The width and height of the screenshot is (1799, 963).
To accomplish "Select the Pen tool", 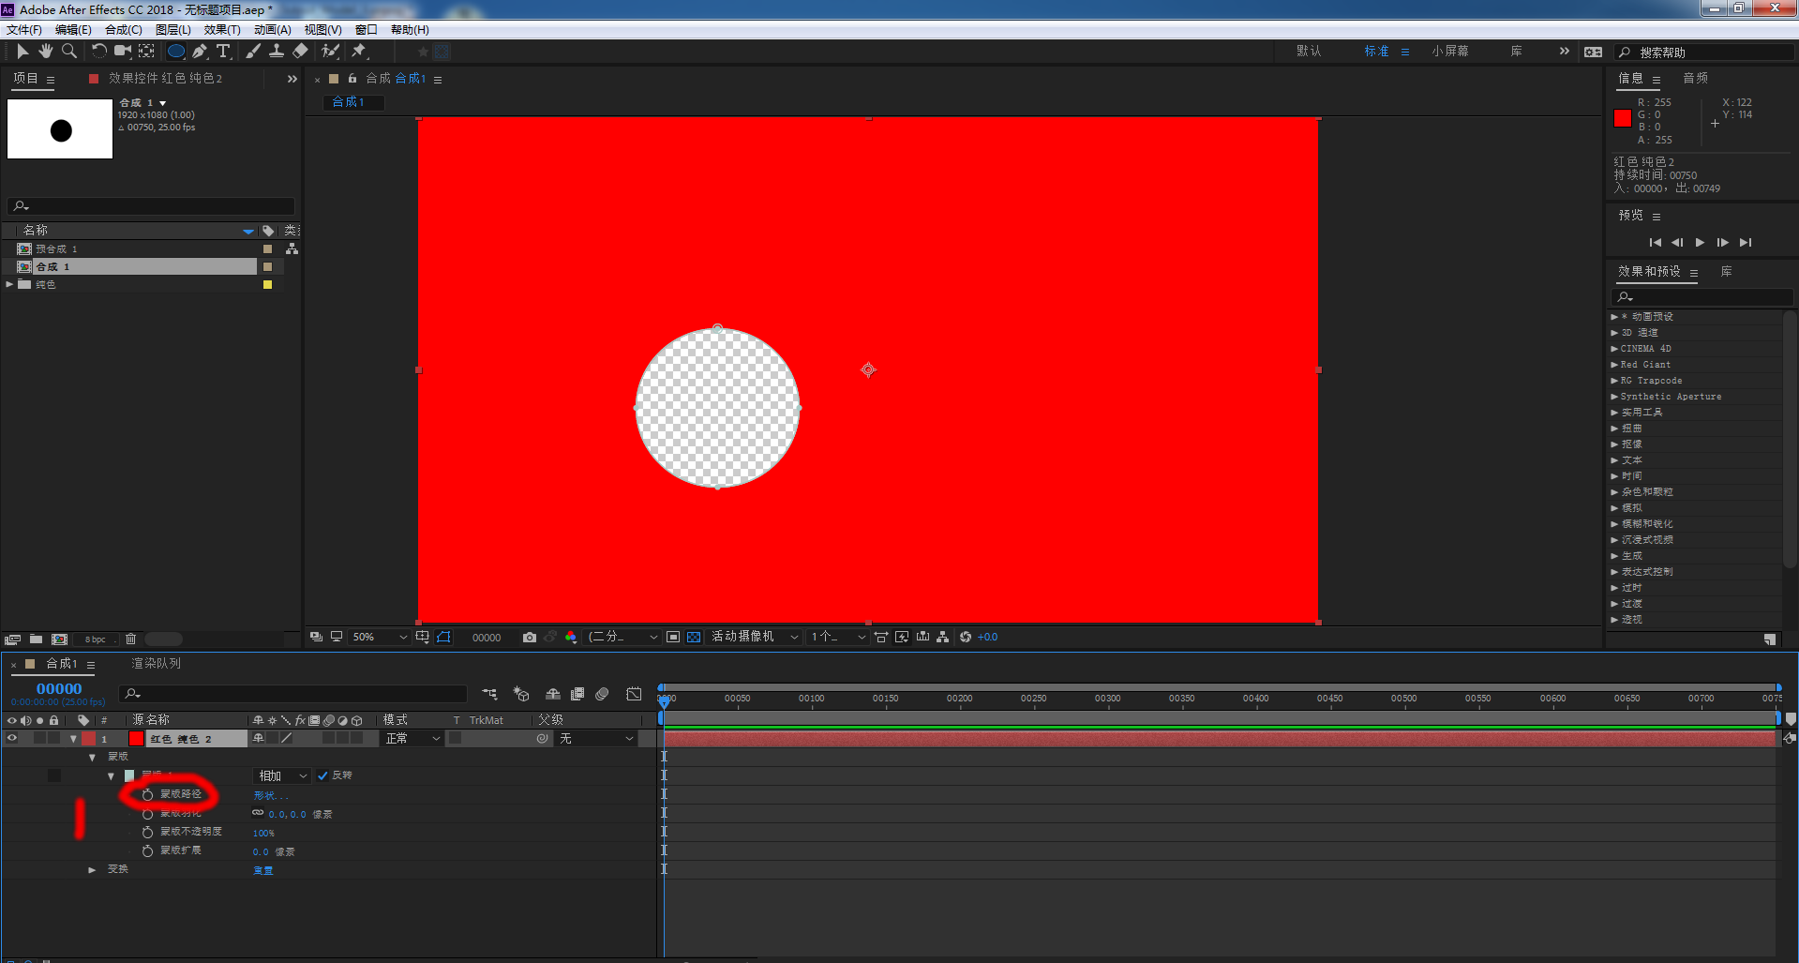I will click(x=200, y=52).
